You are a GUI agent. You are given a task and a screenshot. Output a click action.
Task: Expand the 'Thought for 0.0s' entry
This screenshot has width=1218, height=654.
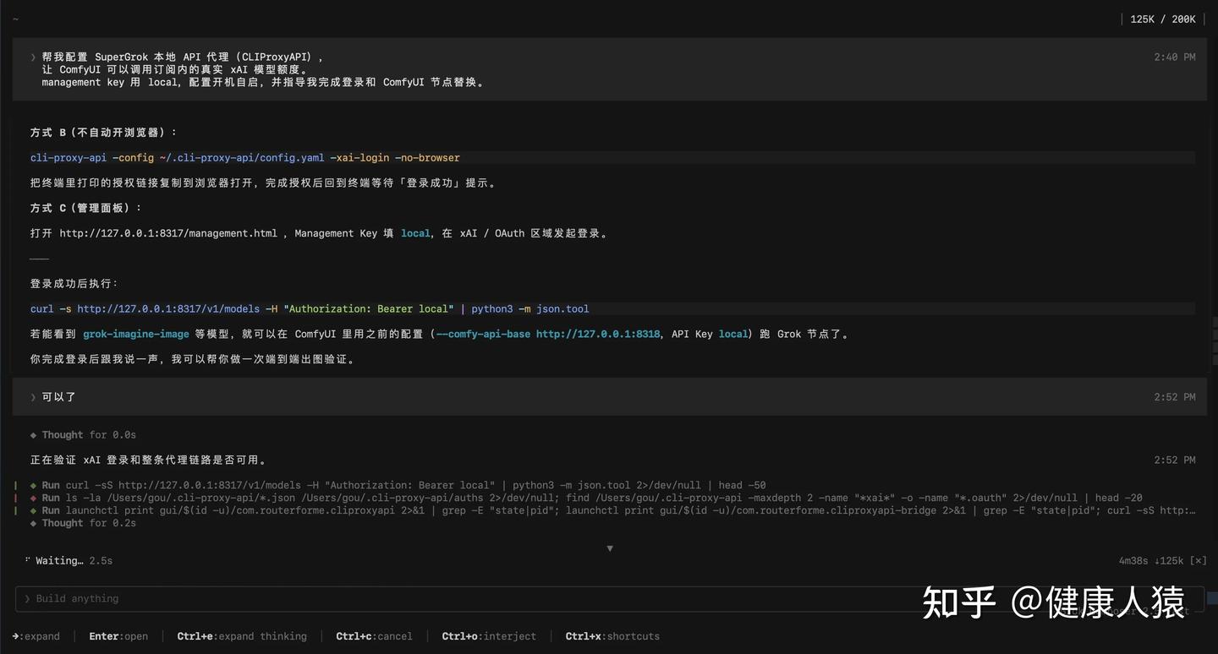(x=83, y=434)
